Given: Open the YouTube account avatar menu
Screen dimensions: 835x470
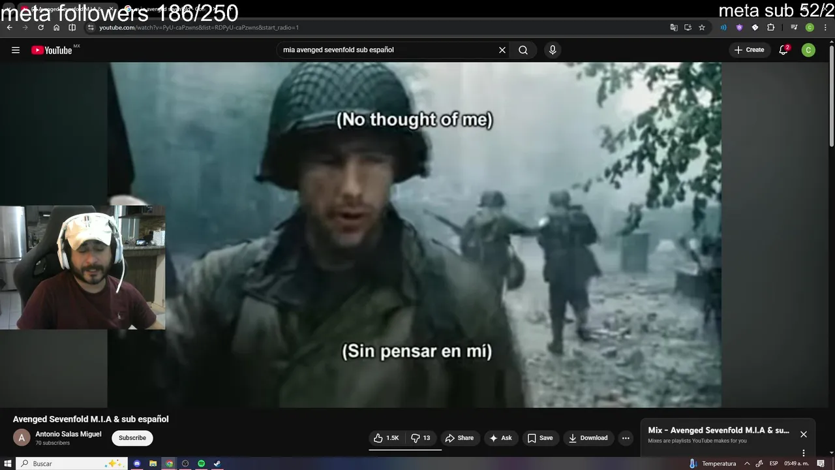Looking at the screenshot, I should click(x=808, y=50).
